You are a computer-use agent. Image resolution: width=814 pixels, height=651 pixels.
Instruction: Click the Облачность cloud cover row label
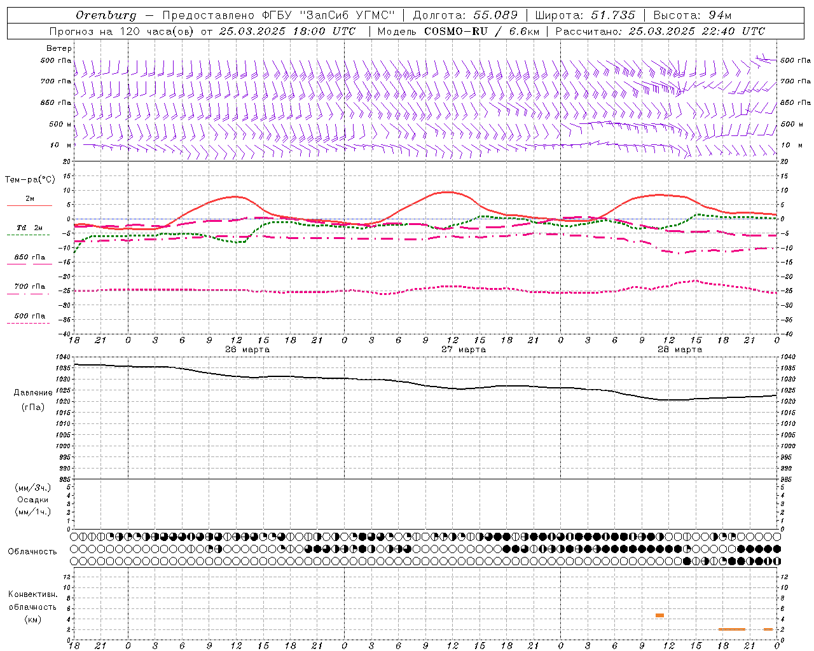tap(32, 552)
